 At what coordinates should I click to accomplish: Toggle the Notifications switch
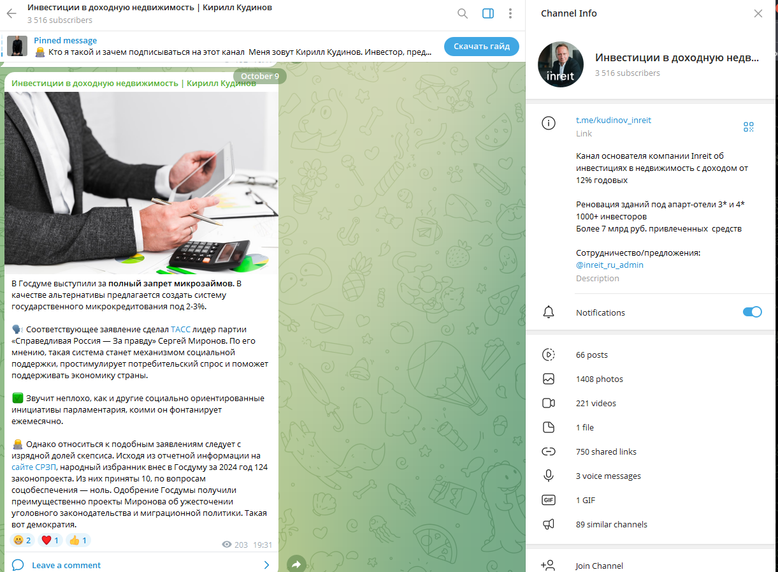click(753, 312)
